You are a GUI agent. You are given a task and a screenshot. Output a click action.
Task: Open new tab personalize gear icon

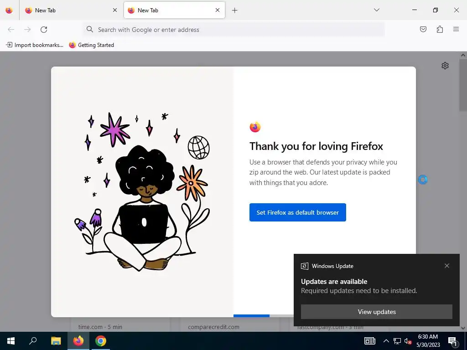click(x=445, y=66)
